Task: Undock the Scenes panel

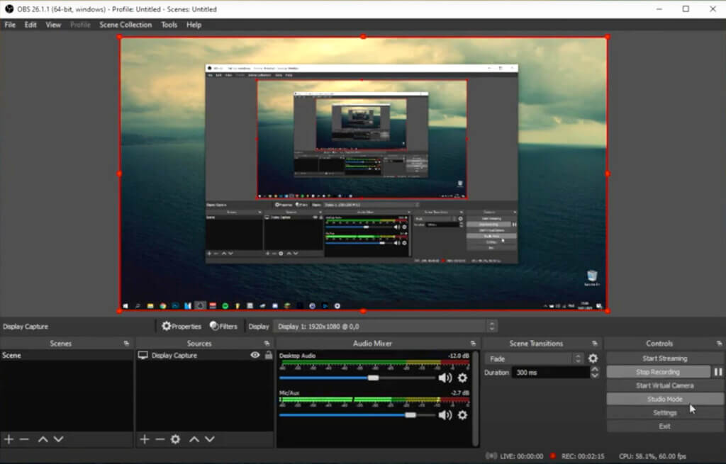Action: [126, 344]
